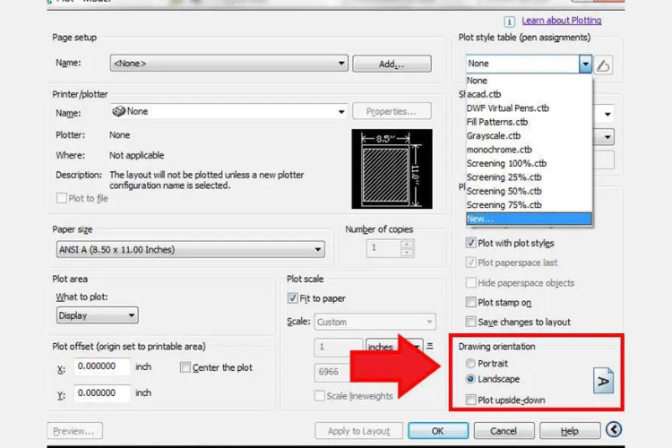Collapse the dialog with the round arrow icon

click(614, 429)
